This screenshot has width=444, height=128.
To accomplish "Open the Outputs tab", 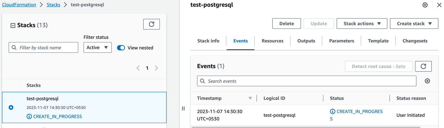I will (306, 41).
